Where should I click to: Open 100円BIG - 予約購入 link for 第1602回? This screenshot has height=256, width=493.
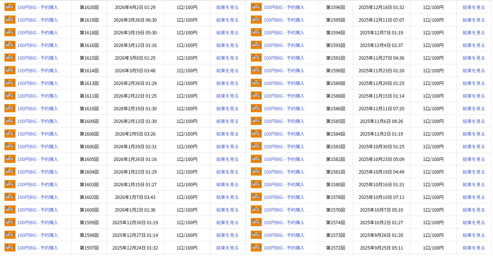click(38, 197)
